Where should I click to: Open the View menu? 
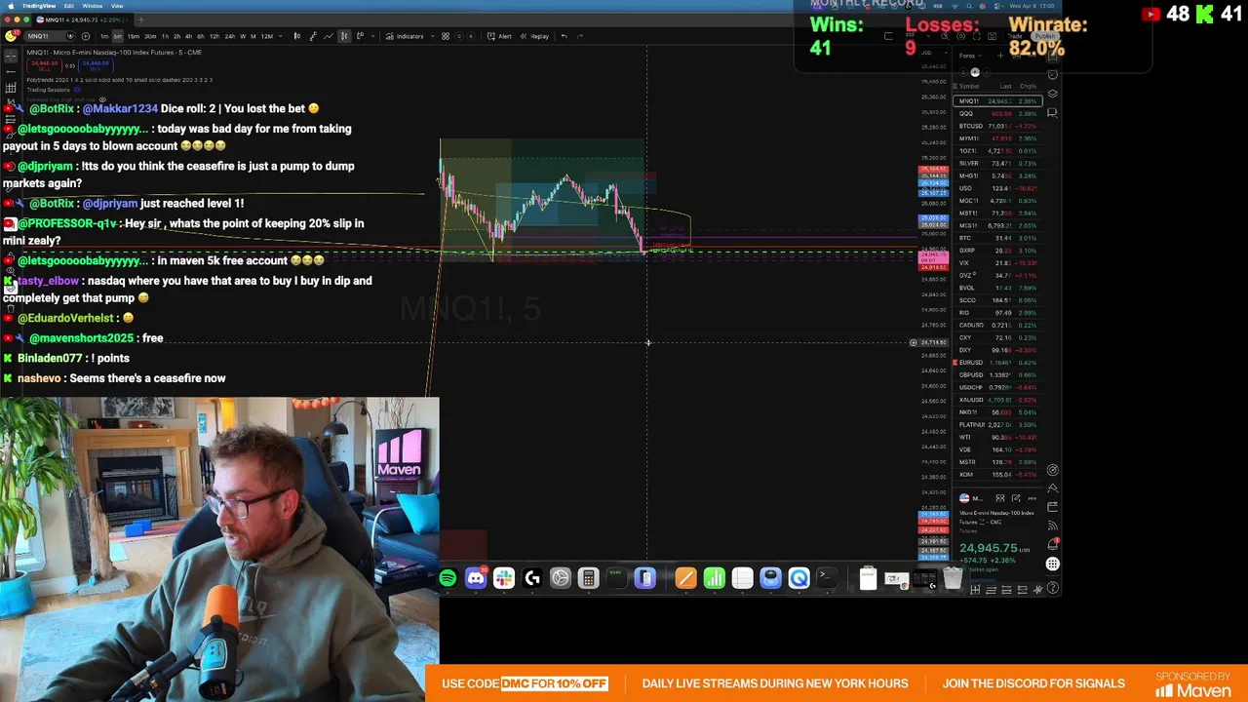tap(117, 6)
